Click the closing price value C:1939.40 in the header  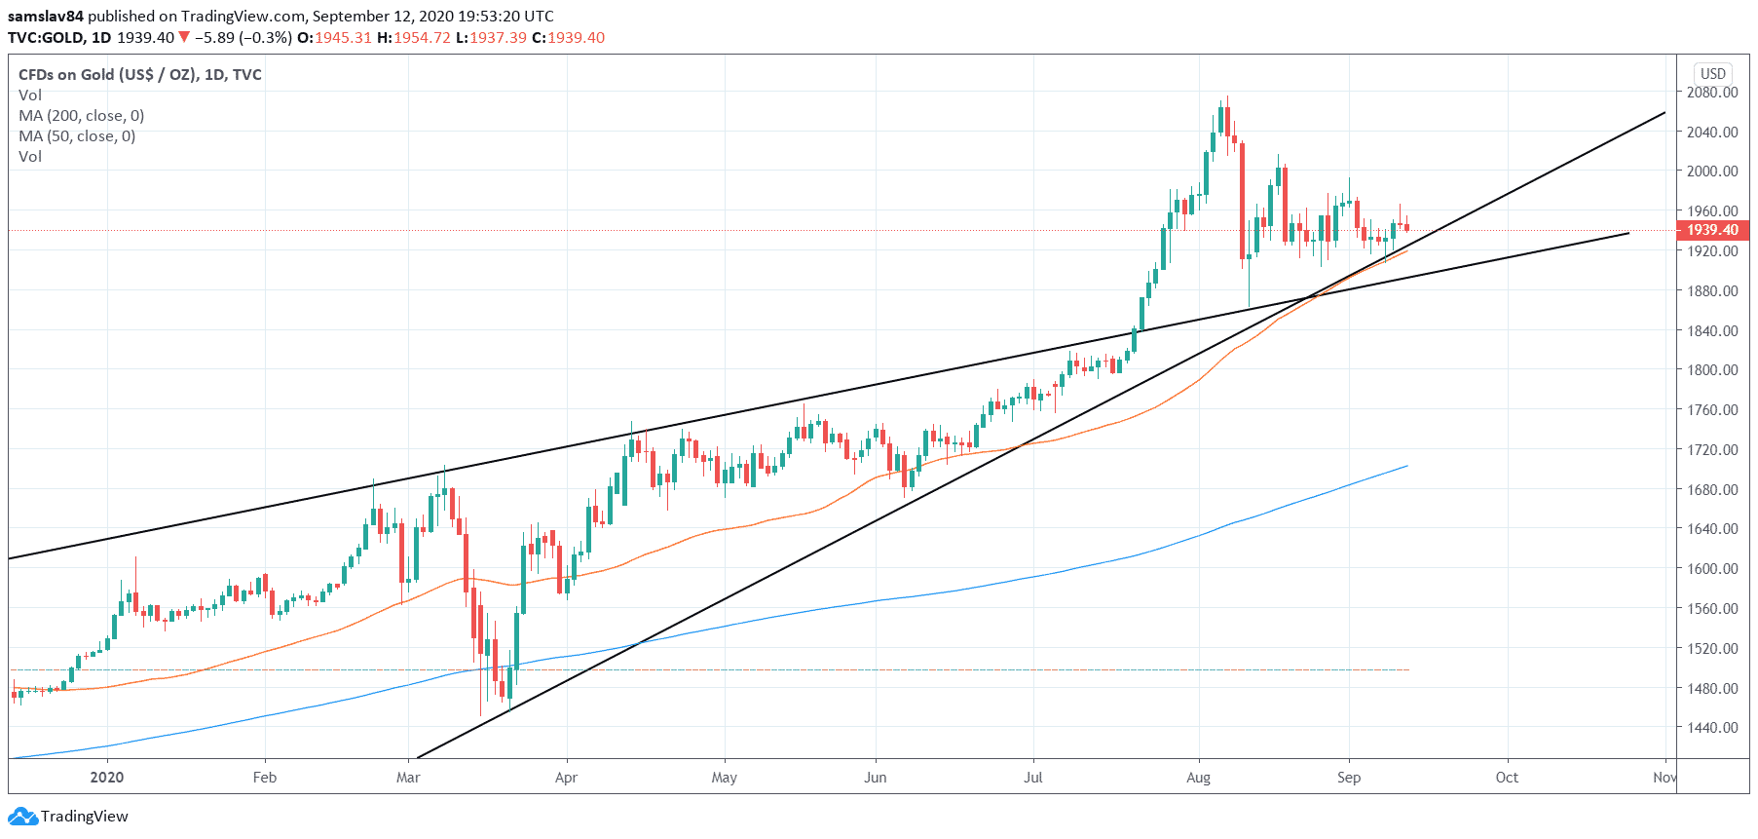(568, 37)
